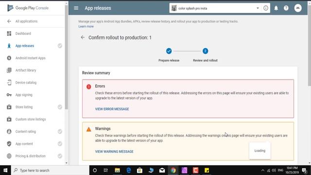Click the Custom store listings icon
311x175 pixels.
tap(9, 119)
